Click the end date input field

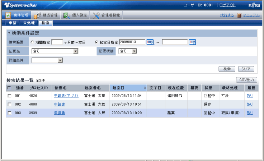pos(175,42)
